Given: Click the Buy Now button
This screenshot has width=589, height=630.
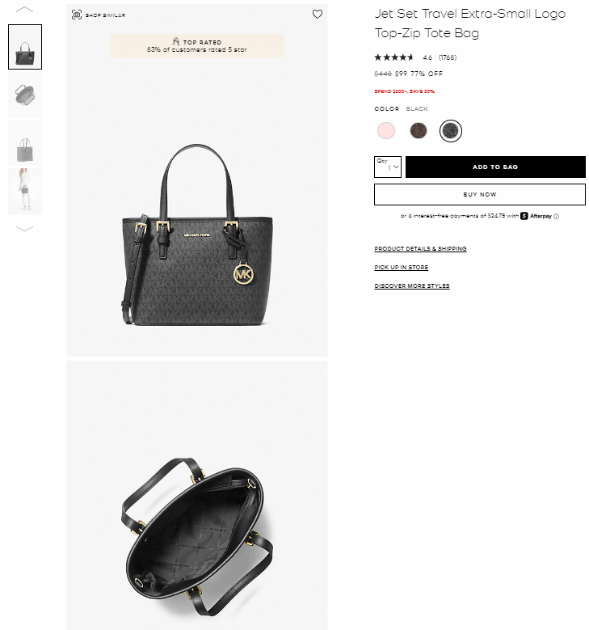Looking at the screenshot, I should 479,194.
